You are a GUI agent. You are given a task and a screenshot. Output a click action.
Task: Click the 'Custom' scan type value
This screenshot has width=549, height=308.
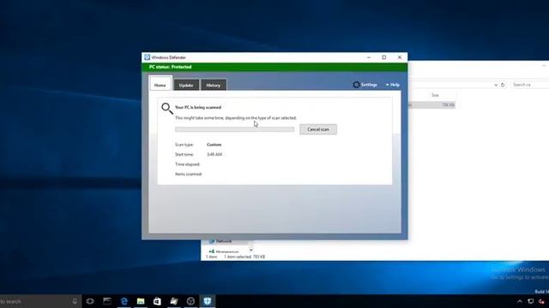point(214,145)
